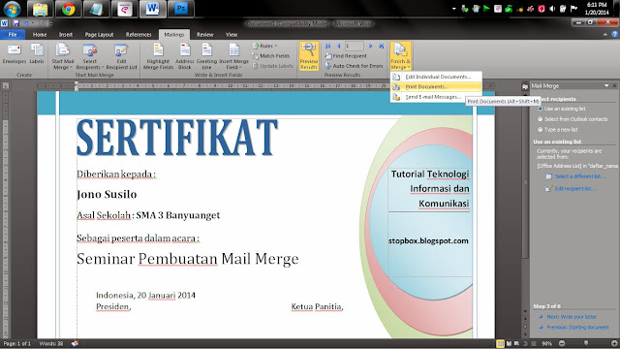Open the Windows Start menu
Image resolution: width=620 pixels, height=349 pixels.
12,9
